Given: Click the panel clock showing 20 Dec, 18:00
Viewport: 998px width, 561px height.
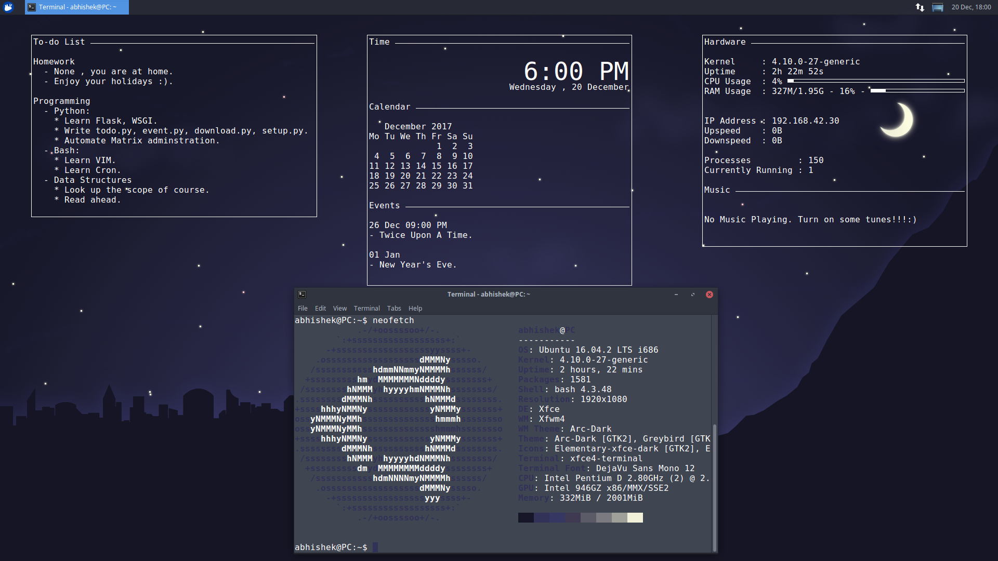Looking at the screenshot, I should [x=971, y=7].
